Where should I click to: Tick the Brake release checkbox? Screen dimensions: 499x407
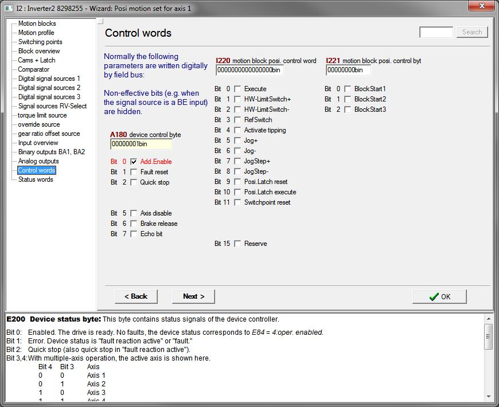pos(134,224)
